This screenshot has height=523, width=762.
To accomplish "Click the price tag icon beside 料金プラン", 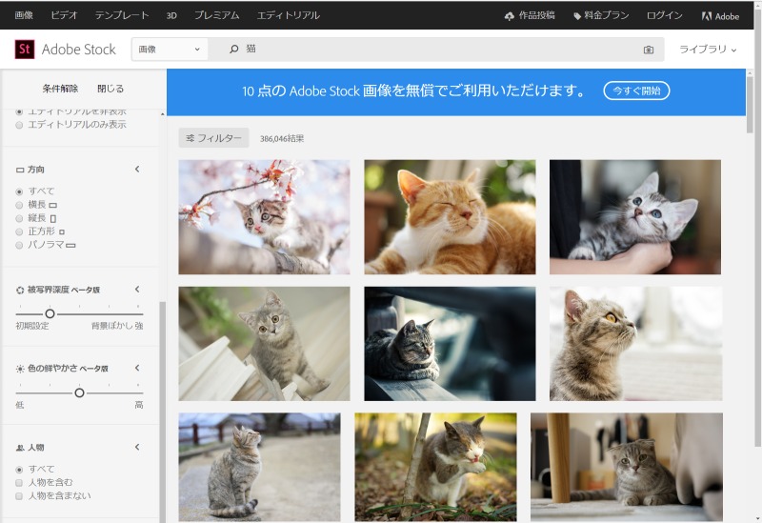I will point(577,16).
